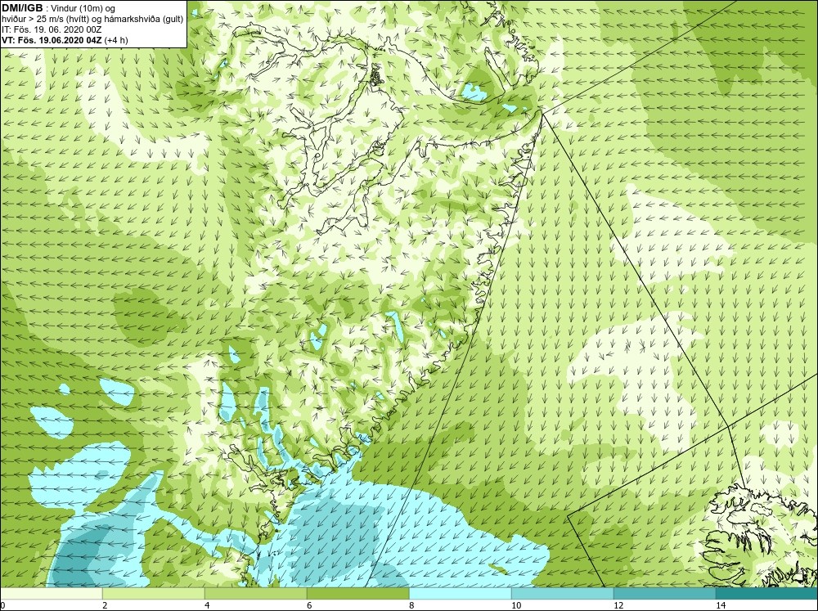Click the legend color band above 14
The height and width of the screenshot is (611, 818).
point(767,593)
